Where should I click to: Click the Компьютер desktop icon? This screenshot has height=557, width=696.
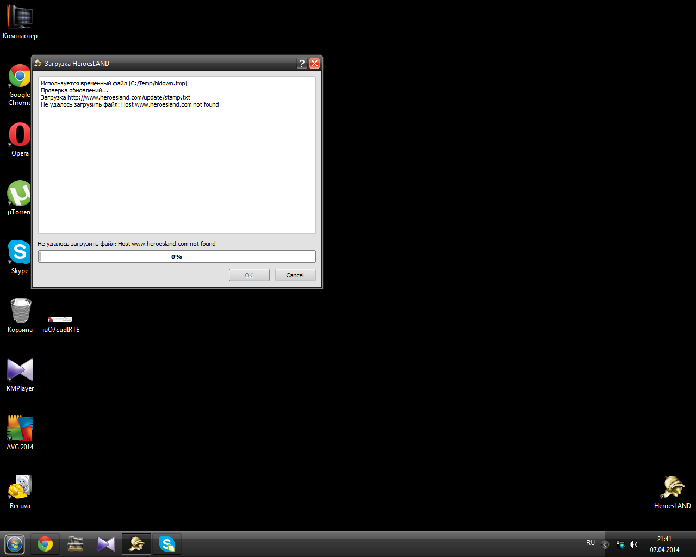click(x=20, y=18)
